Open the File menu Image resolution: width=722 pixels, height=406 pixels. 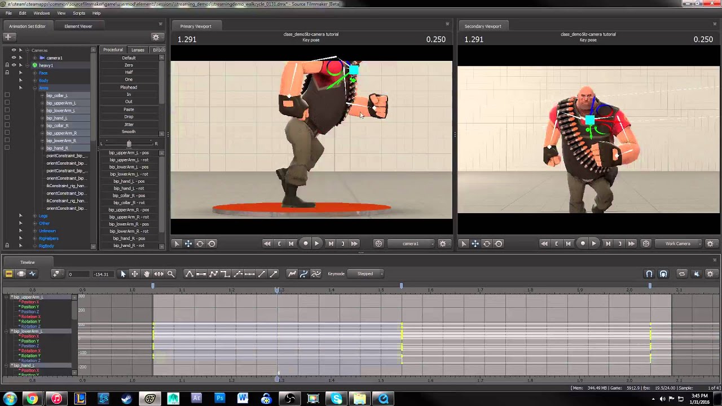click(x=8, y=13)
